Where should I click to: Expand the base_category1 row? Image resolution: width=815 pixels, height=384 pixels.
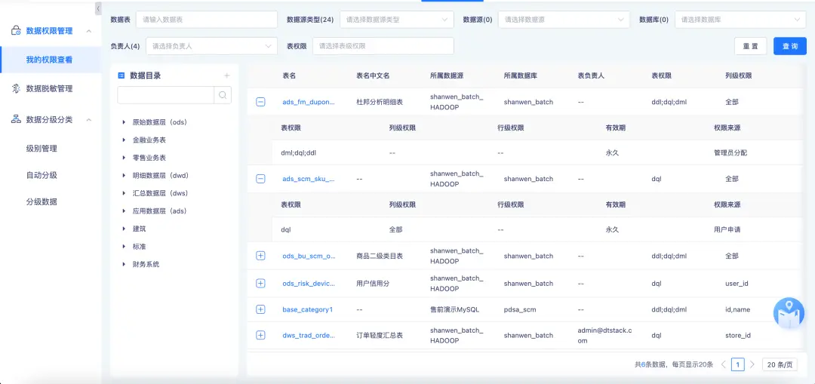(x=260, y=309)
